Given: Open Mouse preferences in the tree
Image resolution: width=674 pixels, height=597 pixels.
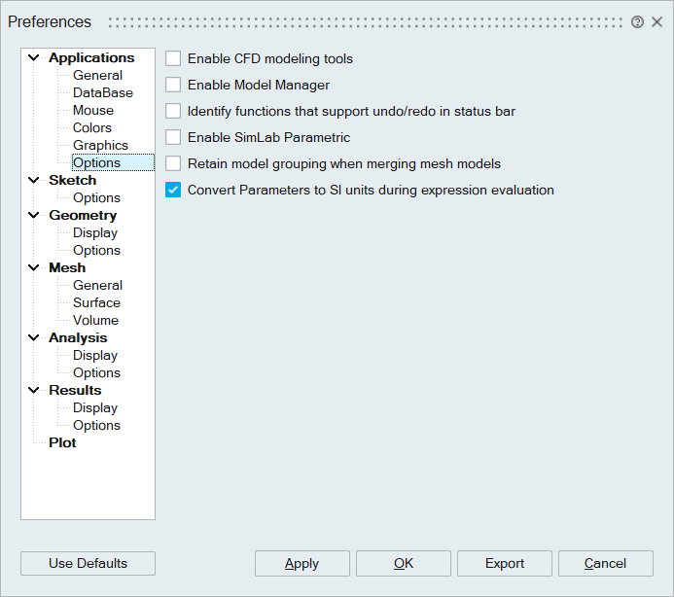Looking at the screenshot, I should coord(93,110).
